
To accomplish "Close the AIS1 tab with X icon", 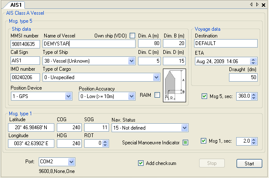I will 264,5.
